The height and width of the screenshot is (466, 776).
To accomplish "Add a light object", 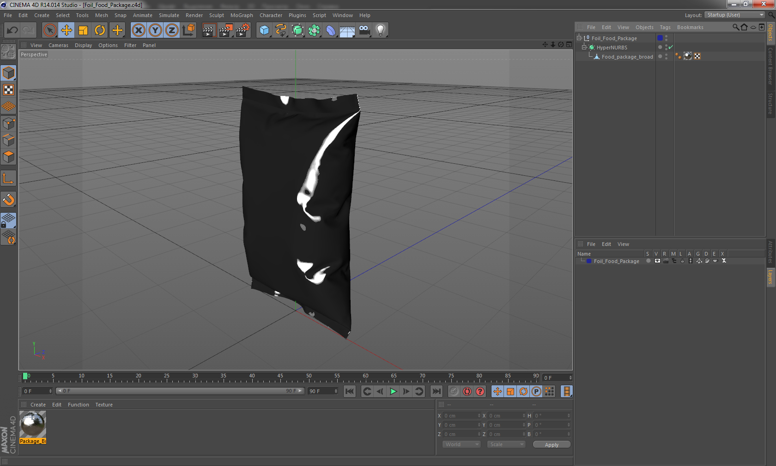I will pos(381,30).
